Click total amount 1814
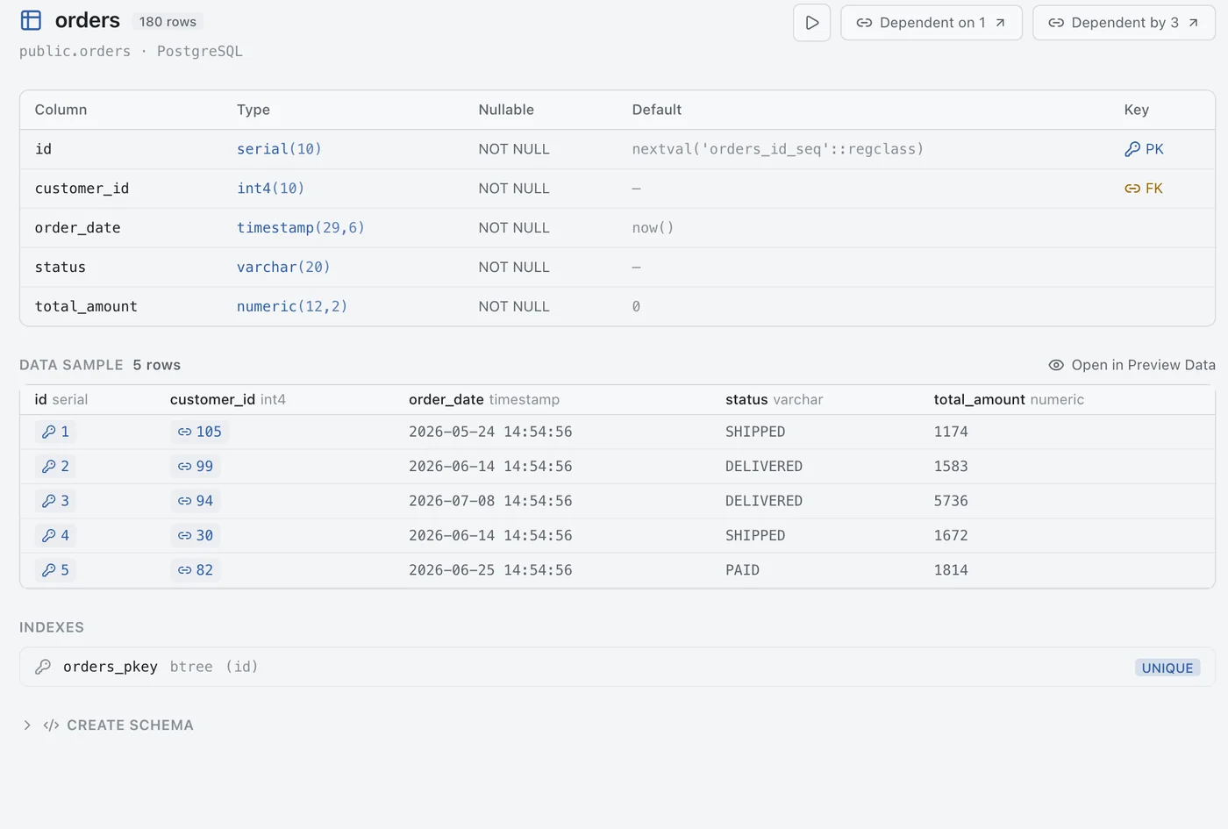The width and height of the screenshot is (1228, 829). (951, 570)
